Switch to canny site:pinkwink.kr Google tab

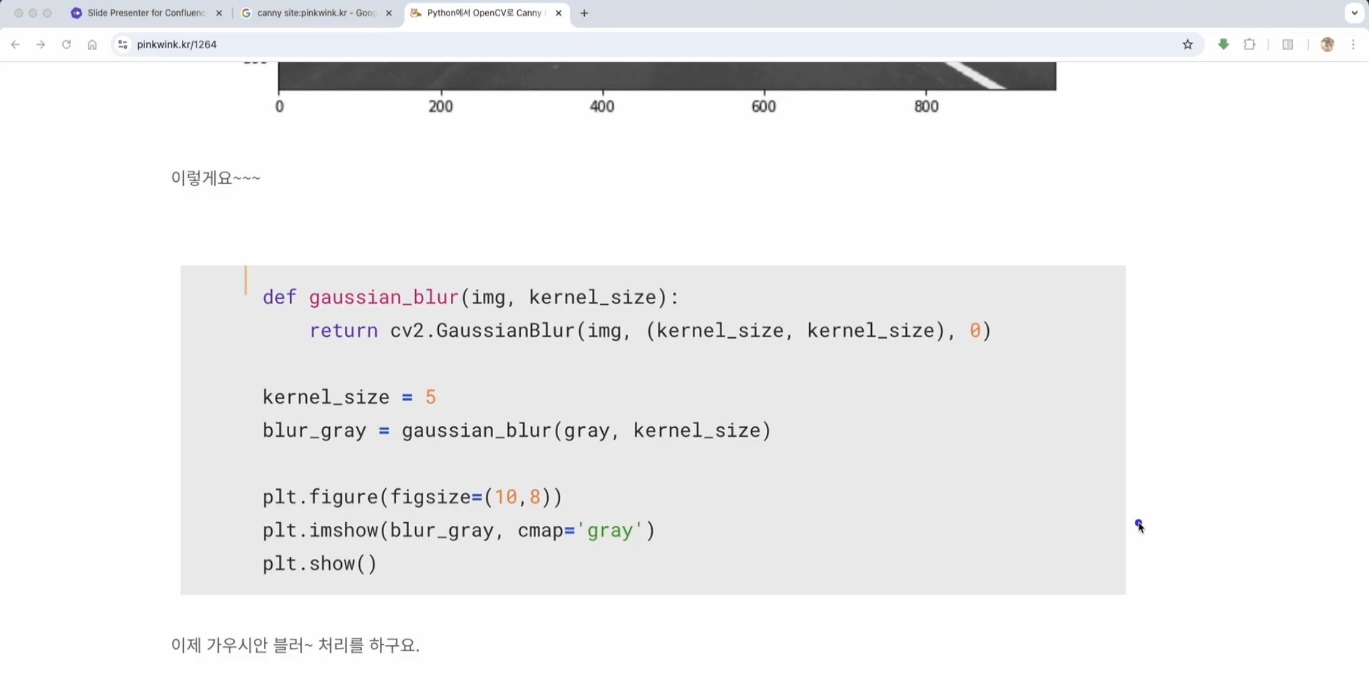coord(315,13)
